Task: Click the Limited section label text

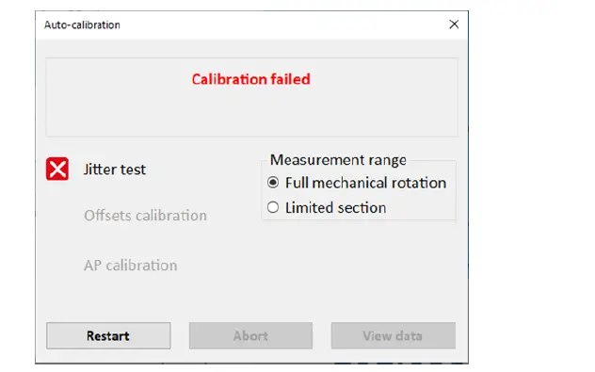Action: [x=335, y=207]
